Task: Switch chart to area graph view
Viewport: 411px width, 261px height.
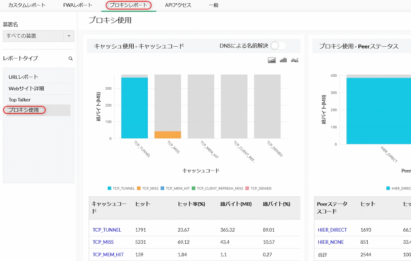Action: click(x=272, y=60)
